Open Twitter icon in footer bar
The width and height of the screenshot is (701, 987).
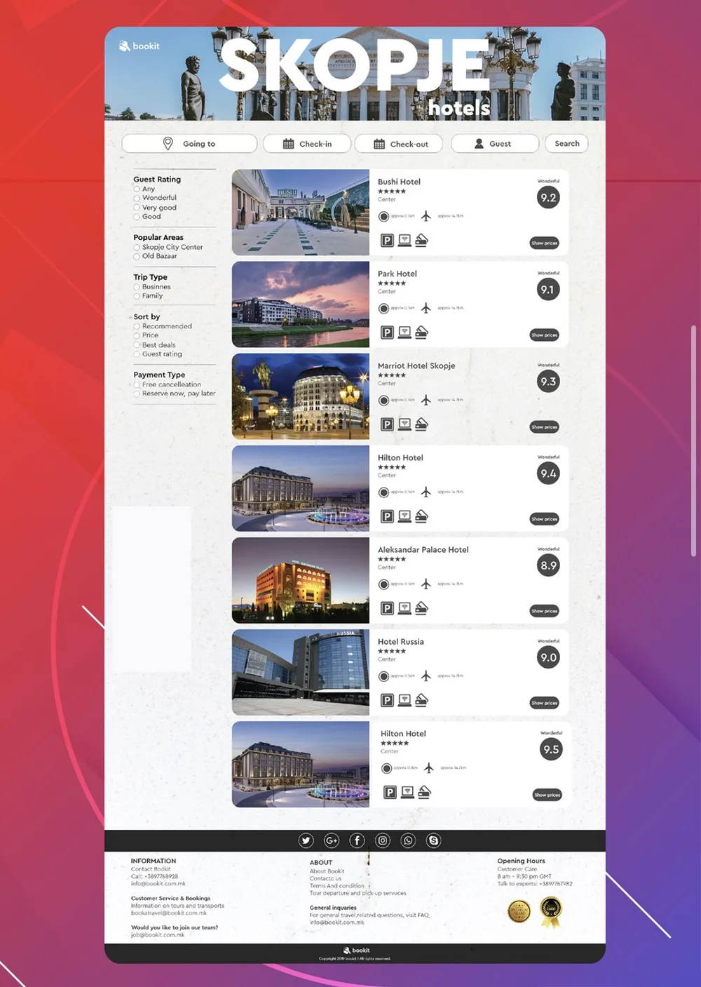[x=306, y=840]
